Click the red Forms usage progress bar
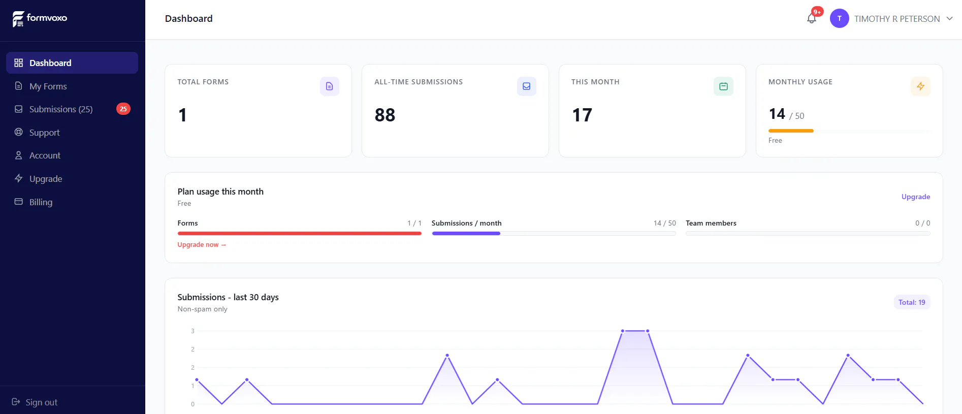The width and height of the screenshot is (962, 414). [x=300, y=234]
